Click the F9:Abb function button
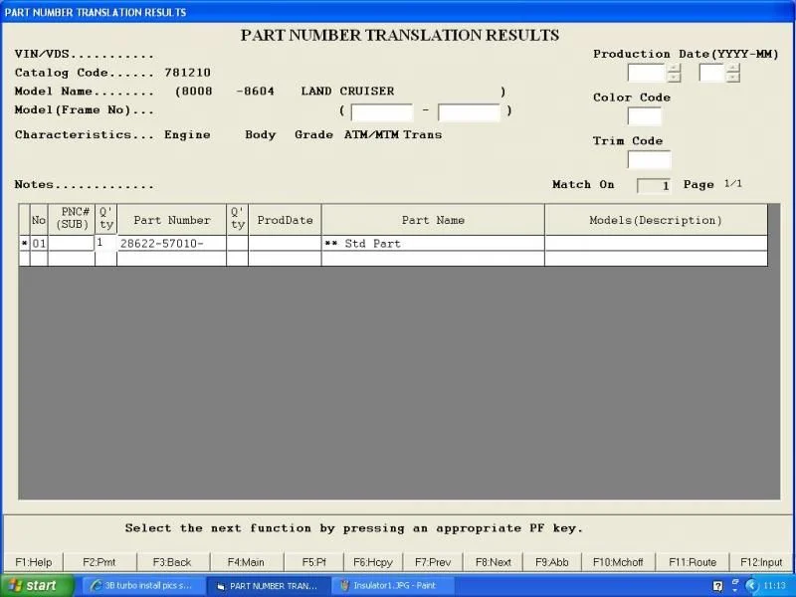The width and height of the screenshot is (796, 597). tap(552, 562)
